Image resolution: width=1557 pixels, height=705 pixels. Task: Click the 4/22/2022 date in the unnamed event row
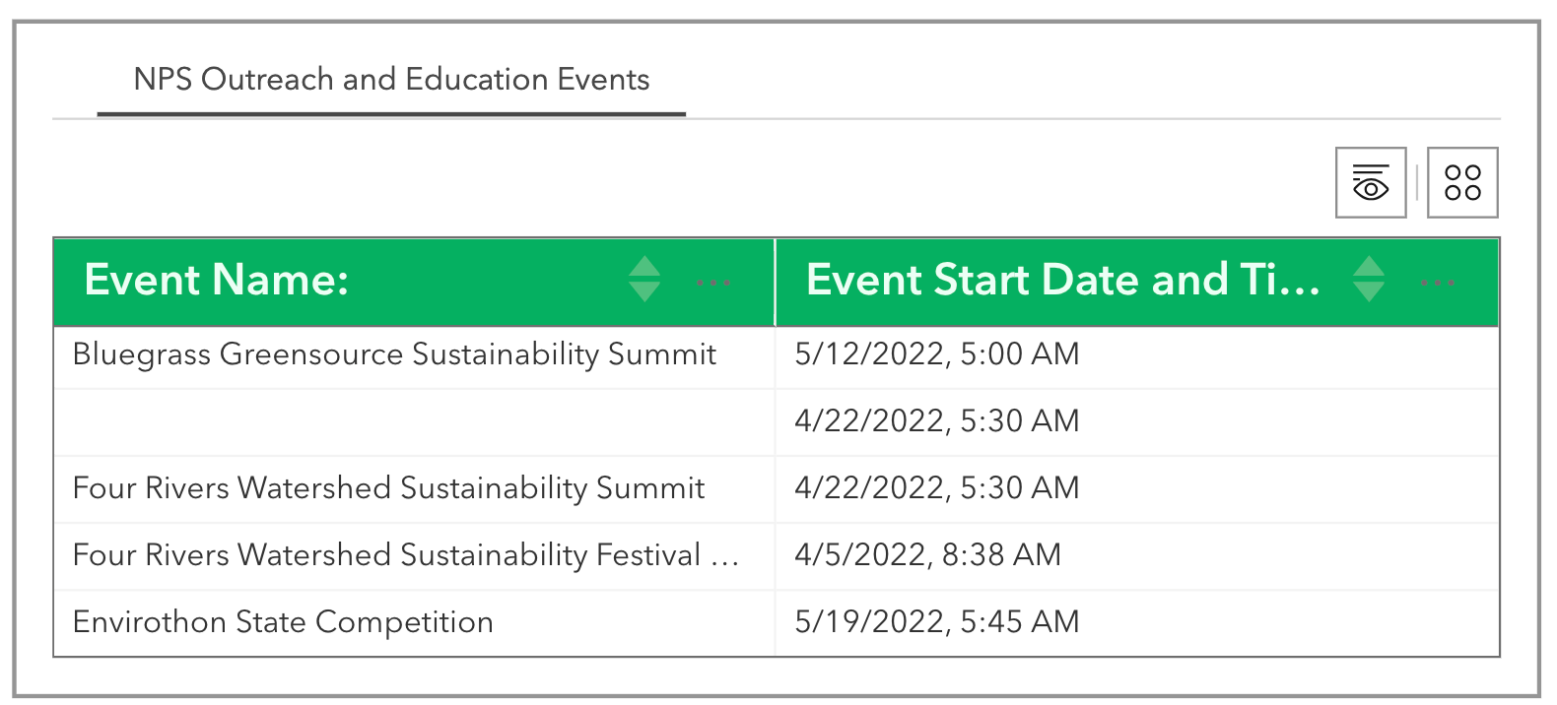coord(937,421)
